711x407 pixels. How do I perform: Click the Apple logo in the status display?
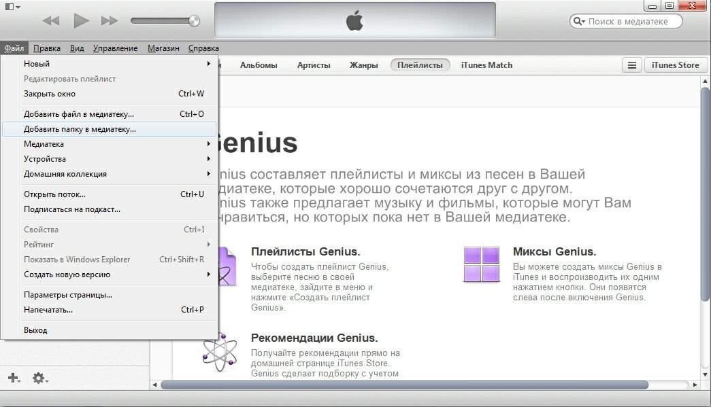click(x=354, y=21)
